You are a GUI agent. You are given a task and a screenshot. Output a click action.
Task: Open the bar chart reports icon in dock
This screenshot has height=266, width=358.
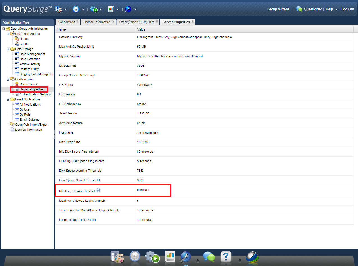point(170,256)
